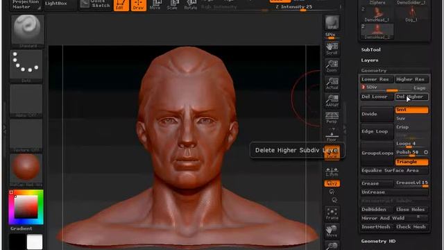
Task: Click the Check Mesh button
Action: pyautogui.click(x=411, y=227)
